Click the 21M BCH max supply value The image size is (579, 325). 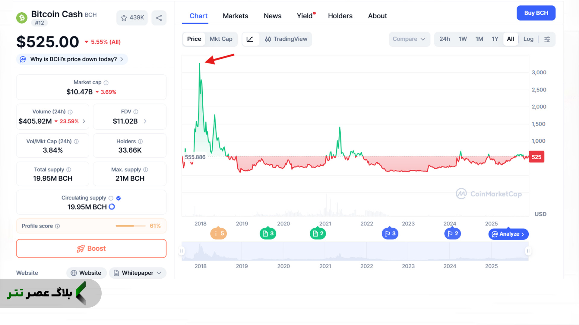(130, 178)
